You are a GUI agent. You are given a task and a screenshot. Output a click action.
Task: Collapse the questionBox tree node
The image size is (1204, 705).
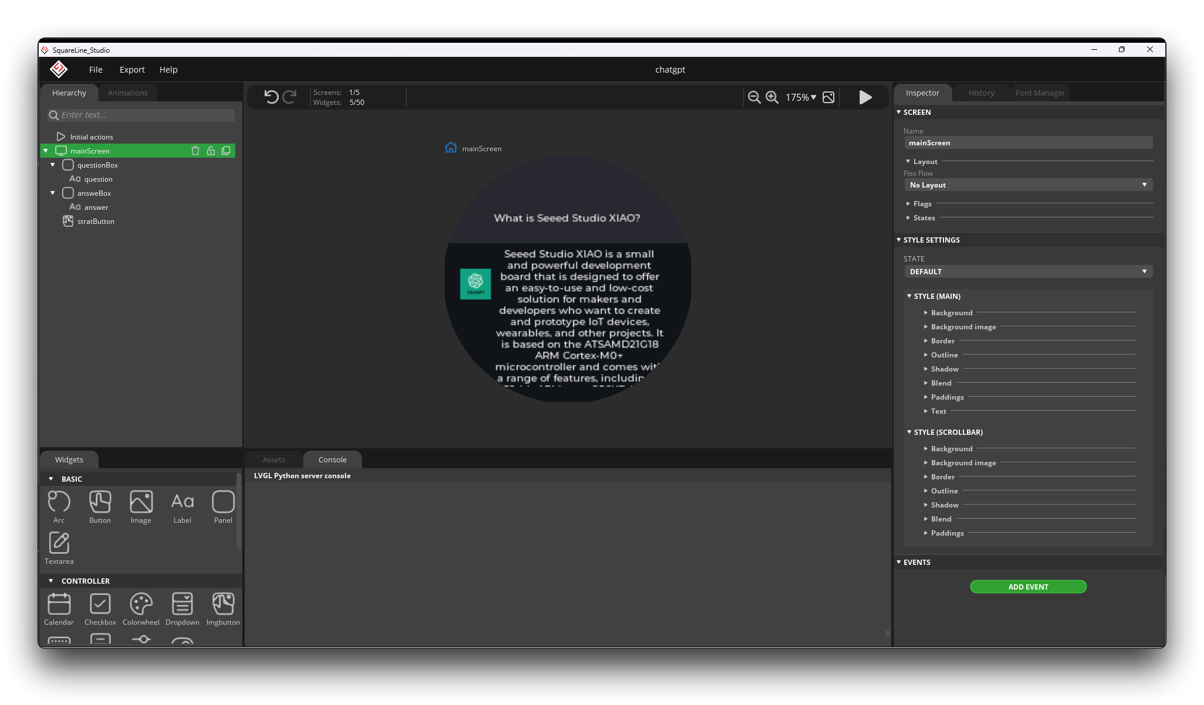click(53, 165)
